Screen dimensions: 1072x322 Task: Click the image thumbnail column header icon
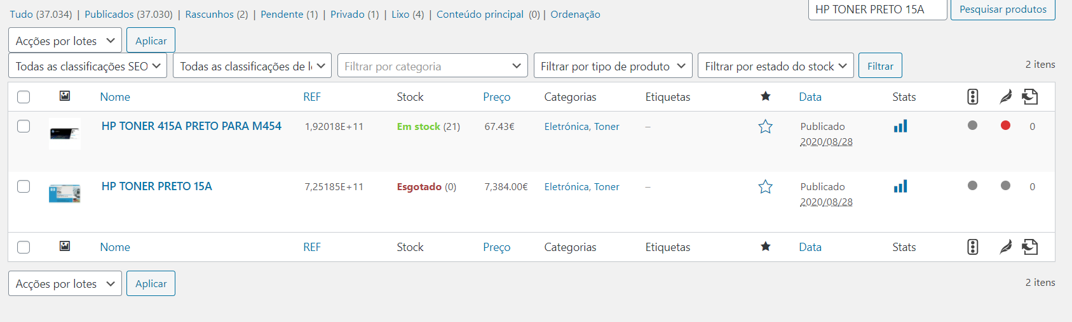[65, 96]
